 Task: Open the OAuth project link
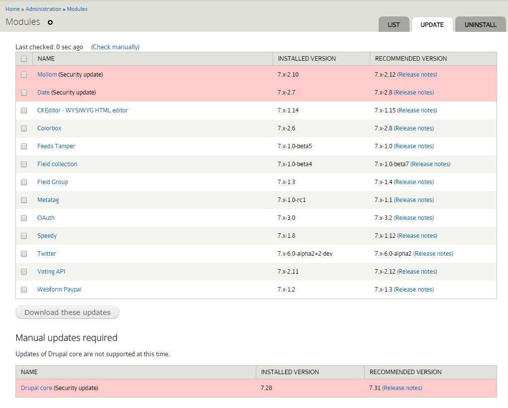[x=46, y=218]
